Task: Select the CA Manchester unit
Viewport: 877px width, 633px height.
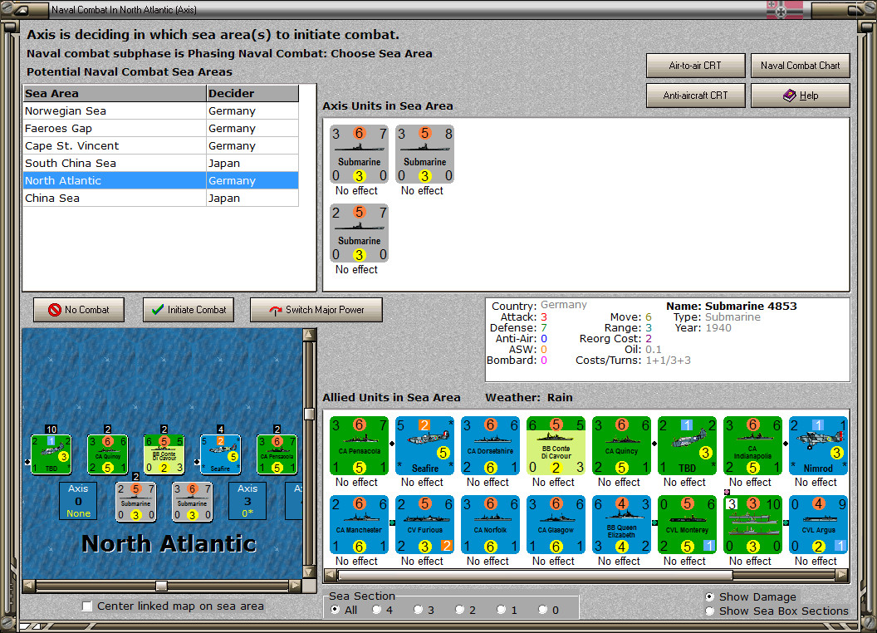Action: (359, 524)
